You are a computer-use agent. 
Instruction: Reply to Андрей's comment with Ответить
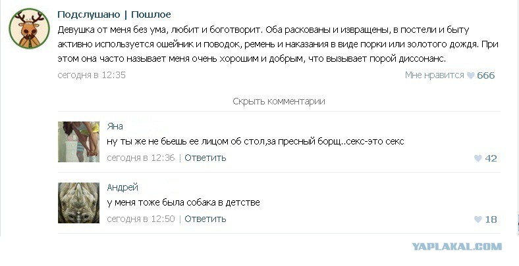[205, 219]
